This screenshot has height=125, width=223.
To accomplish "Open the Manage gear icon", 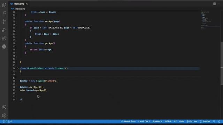I will coord(4,116).
